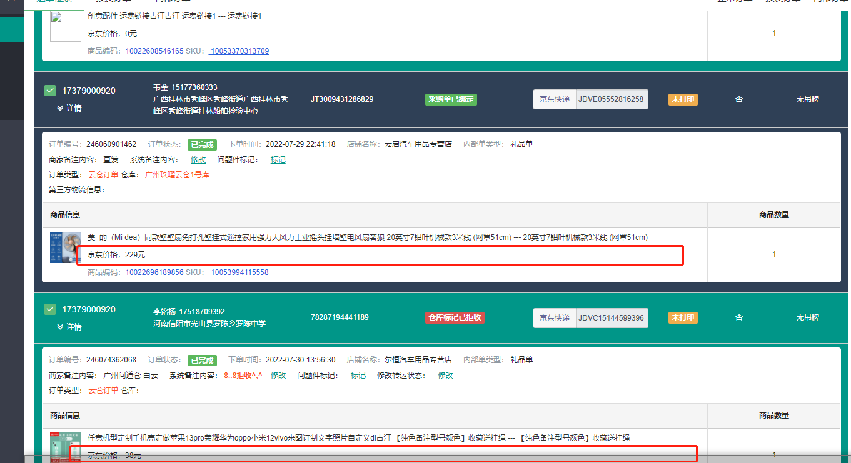Click the 未打印 badge on 李铭杨's order
Screen dimensions: 851x463
(x=683, y=317)
